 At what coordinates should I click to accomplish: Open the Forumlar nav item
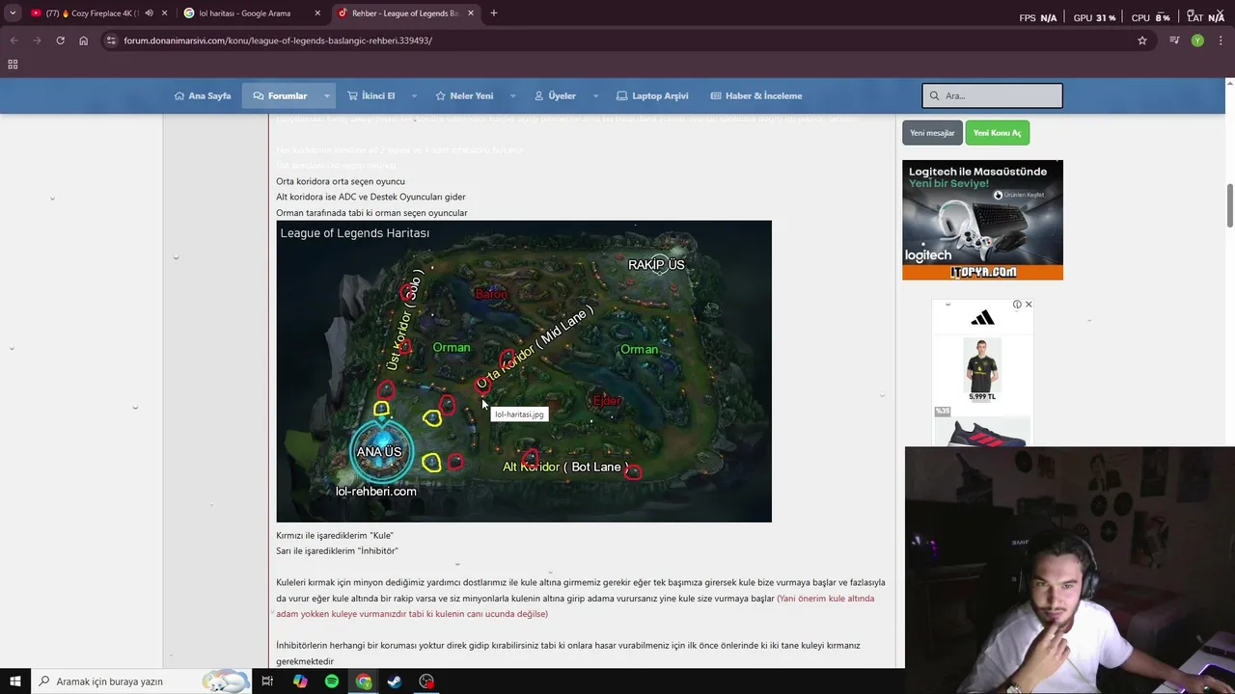pyautogui.click(x=280, y=95)
